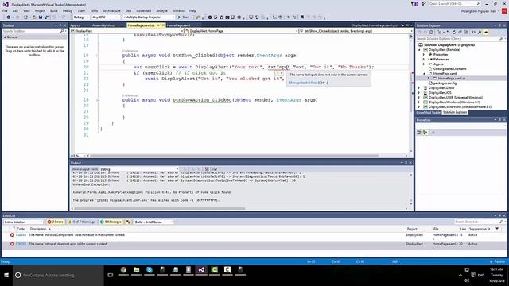Select packages.config in Solution Explorer
This screenshot has width=509, height=286.
click(445, 83)
